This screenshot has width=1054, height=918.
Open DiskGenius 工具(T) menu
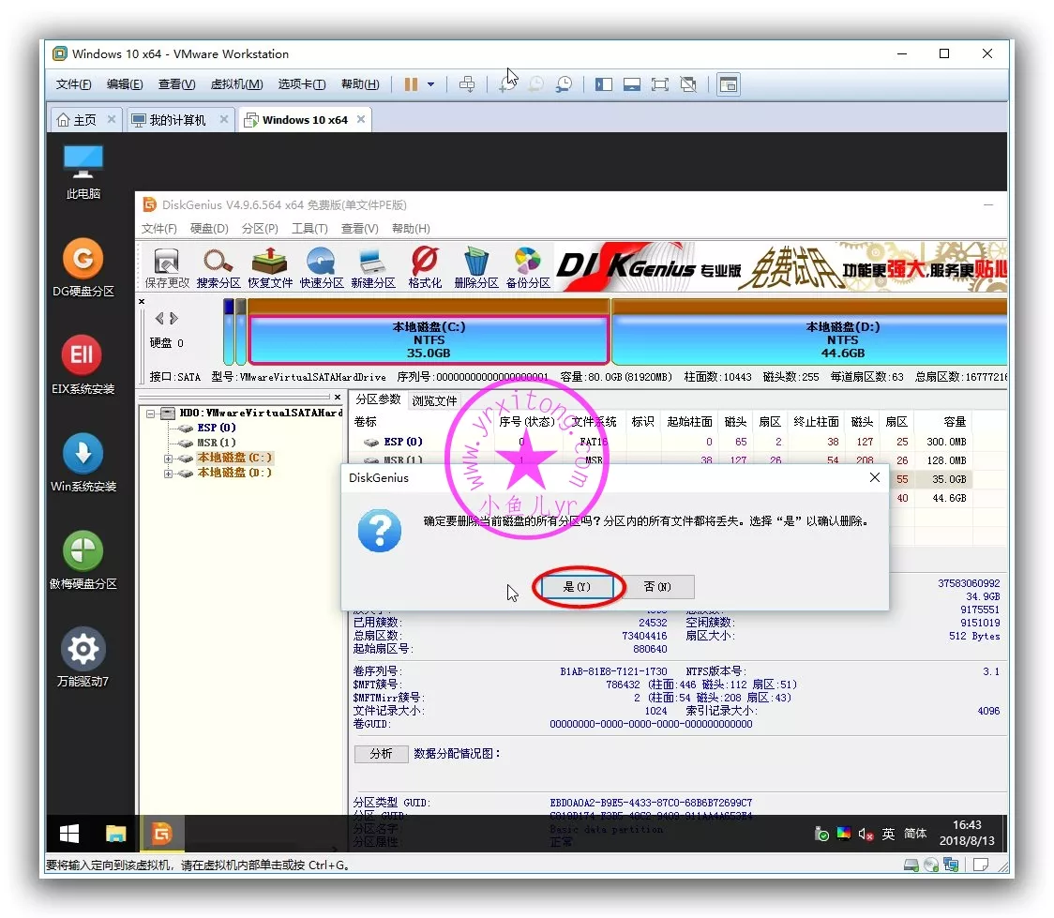pos(309,229)
